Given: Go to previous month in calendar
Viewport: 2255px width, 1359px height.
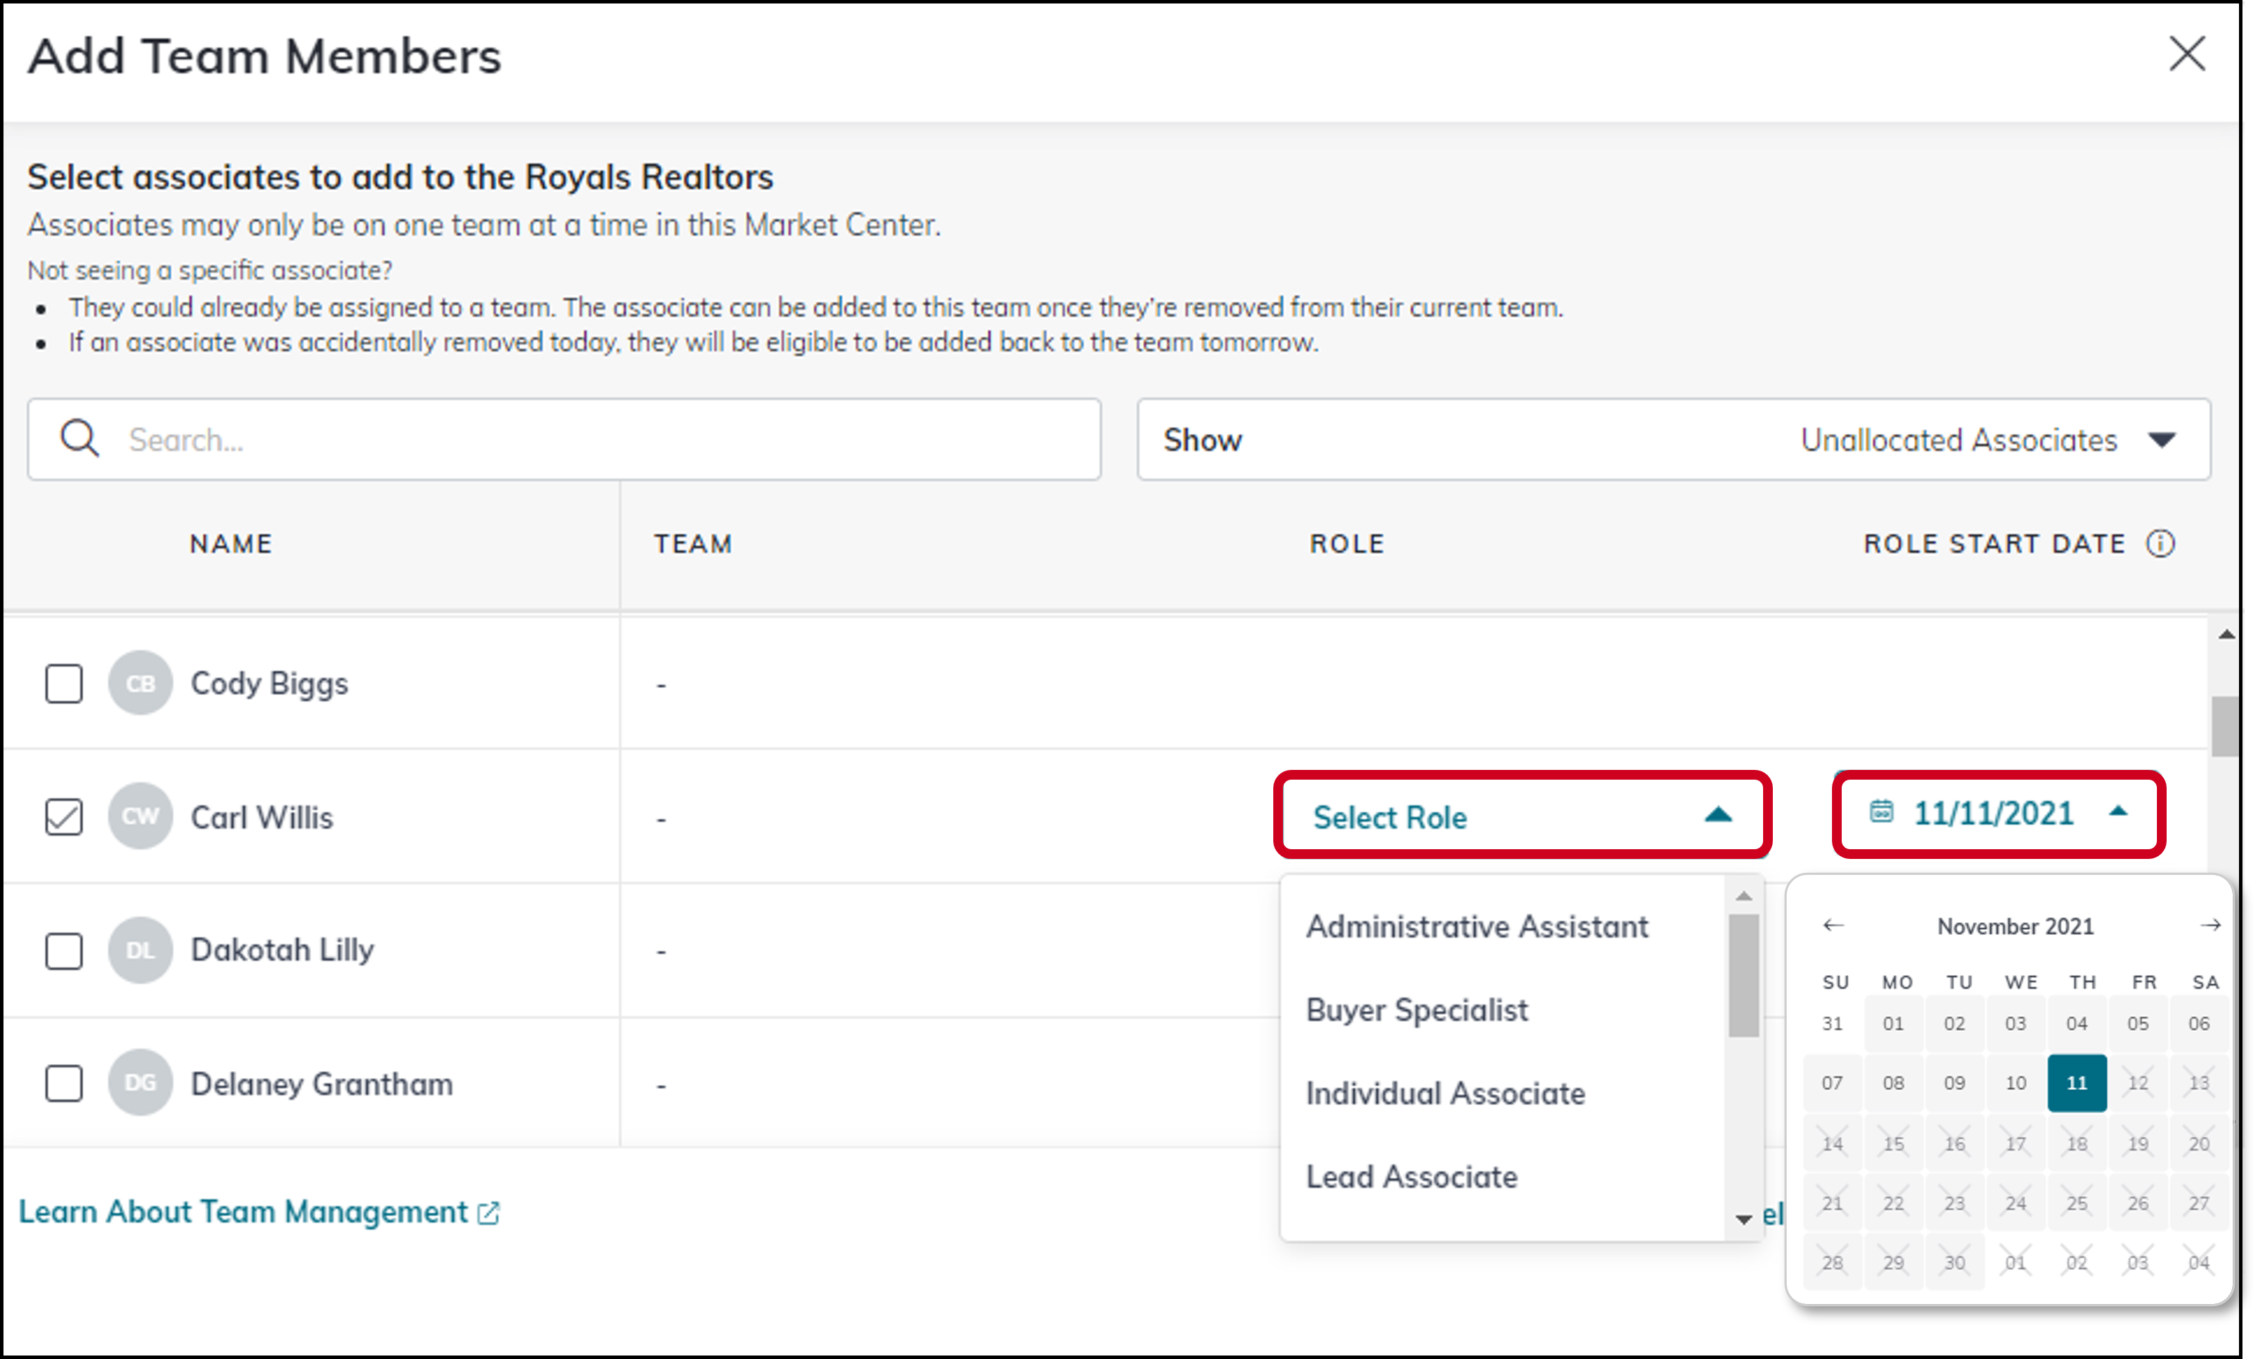Looking at the screenshot, I should (1833, 926).
